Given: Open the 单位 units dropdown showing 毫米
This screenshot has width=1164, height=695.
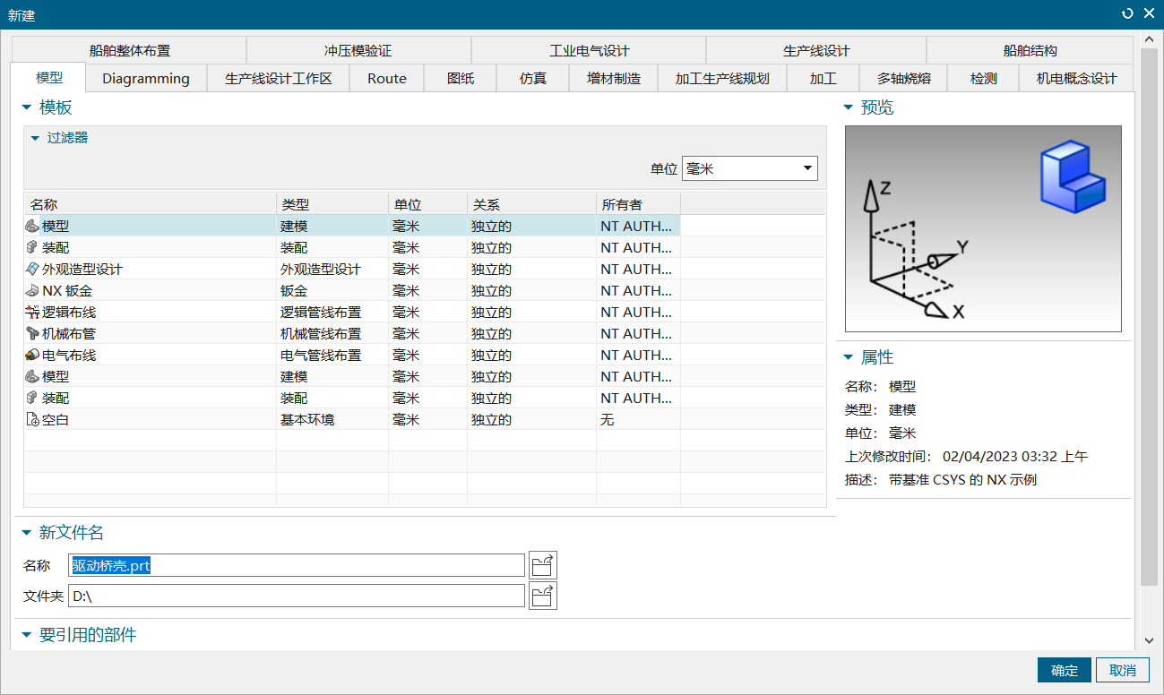Looking at the screenshot, I should pyautogui.click(x=808, y=167).
